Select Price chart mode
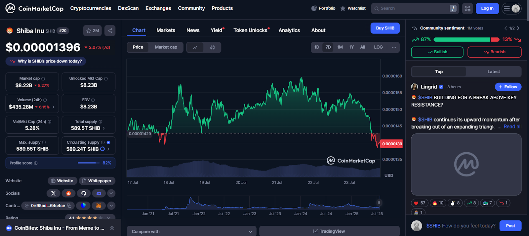Viewport: 529px width, 236px height. [138, 47]
